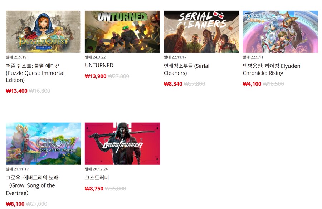Open the Ghostrunner cover image
Screen dimensions: 322x209
click(x=122, y=144)
